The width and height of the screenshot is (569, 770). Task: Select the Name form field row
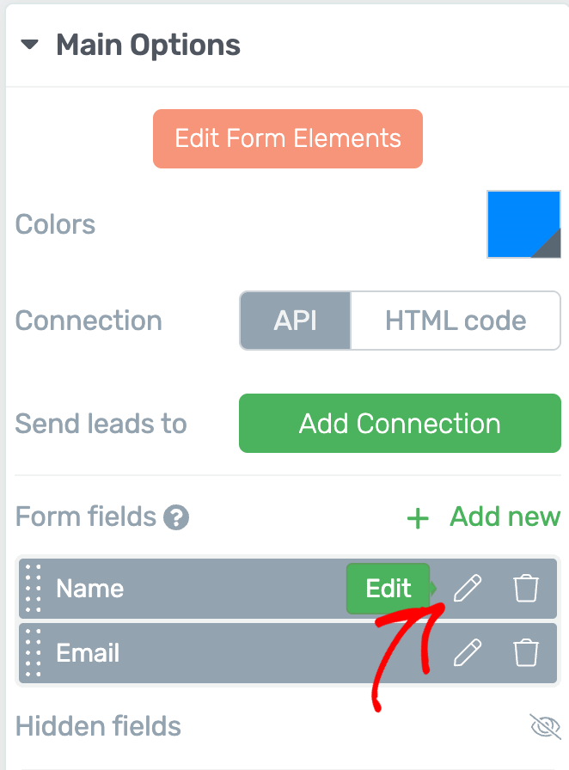[x=288, y=589]
